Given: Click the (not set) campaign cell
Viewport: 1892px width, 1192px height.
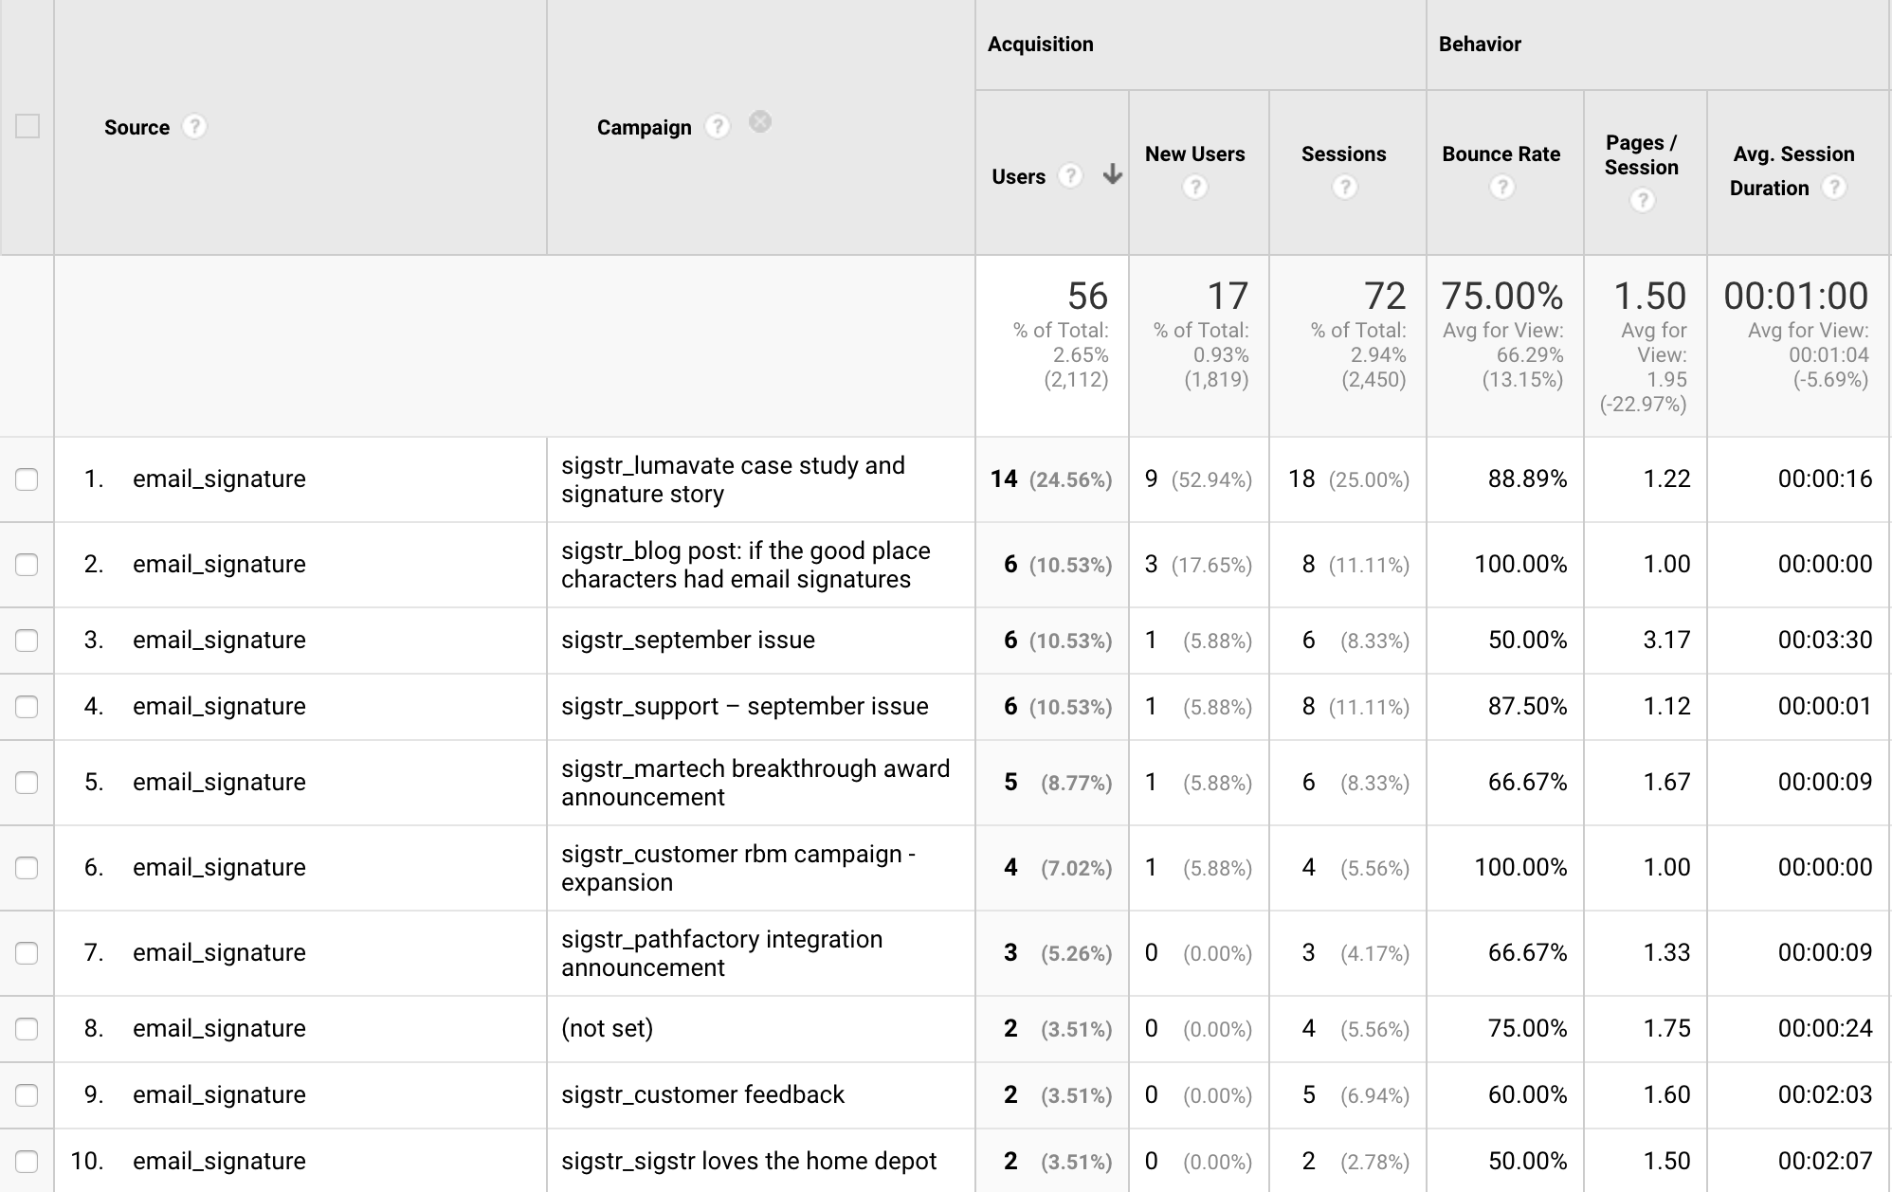Looking at the screenshot, I should click(x=607, y=1028).
